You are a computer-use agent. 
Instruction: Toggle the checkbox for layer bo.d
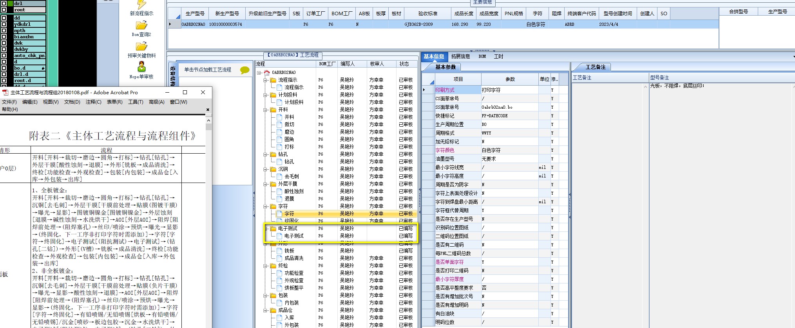(4, 68)
